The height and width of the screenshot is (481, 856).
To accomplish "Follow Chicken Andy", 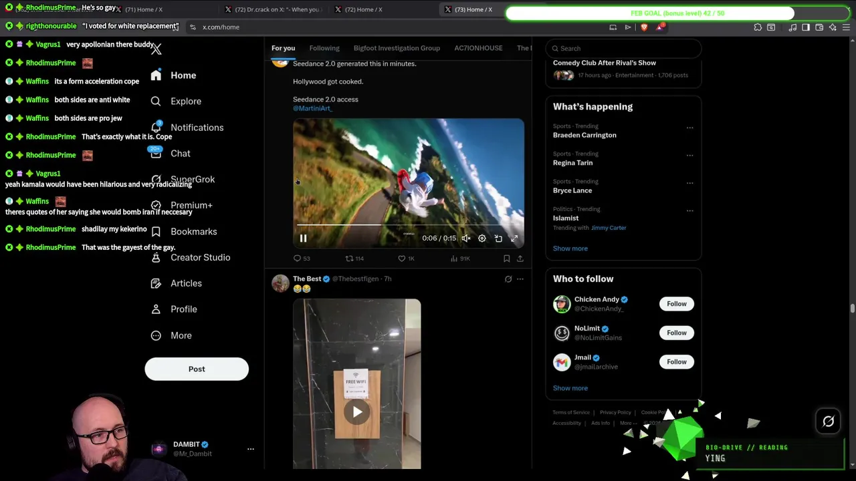I will 676,304.
